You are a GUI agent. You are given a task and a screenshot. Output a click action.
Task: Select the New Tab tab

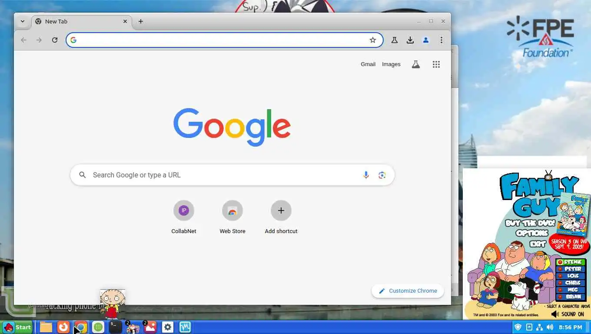click(x=80, y=21)
